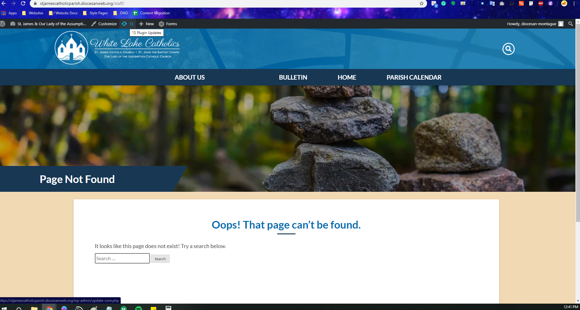Click the White Lake Catholics logo
This screenshot has height=310, width=580.
[117, 48]
